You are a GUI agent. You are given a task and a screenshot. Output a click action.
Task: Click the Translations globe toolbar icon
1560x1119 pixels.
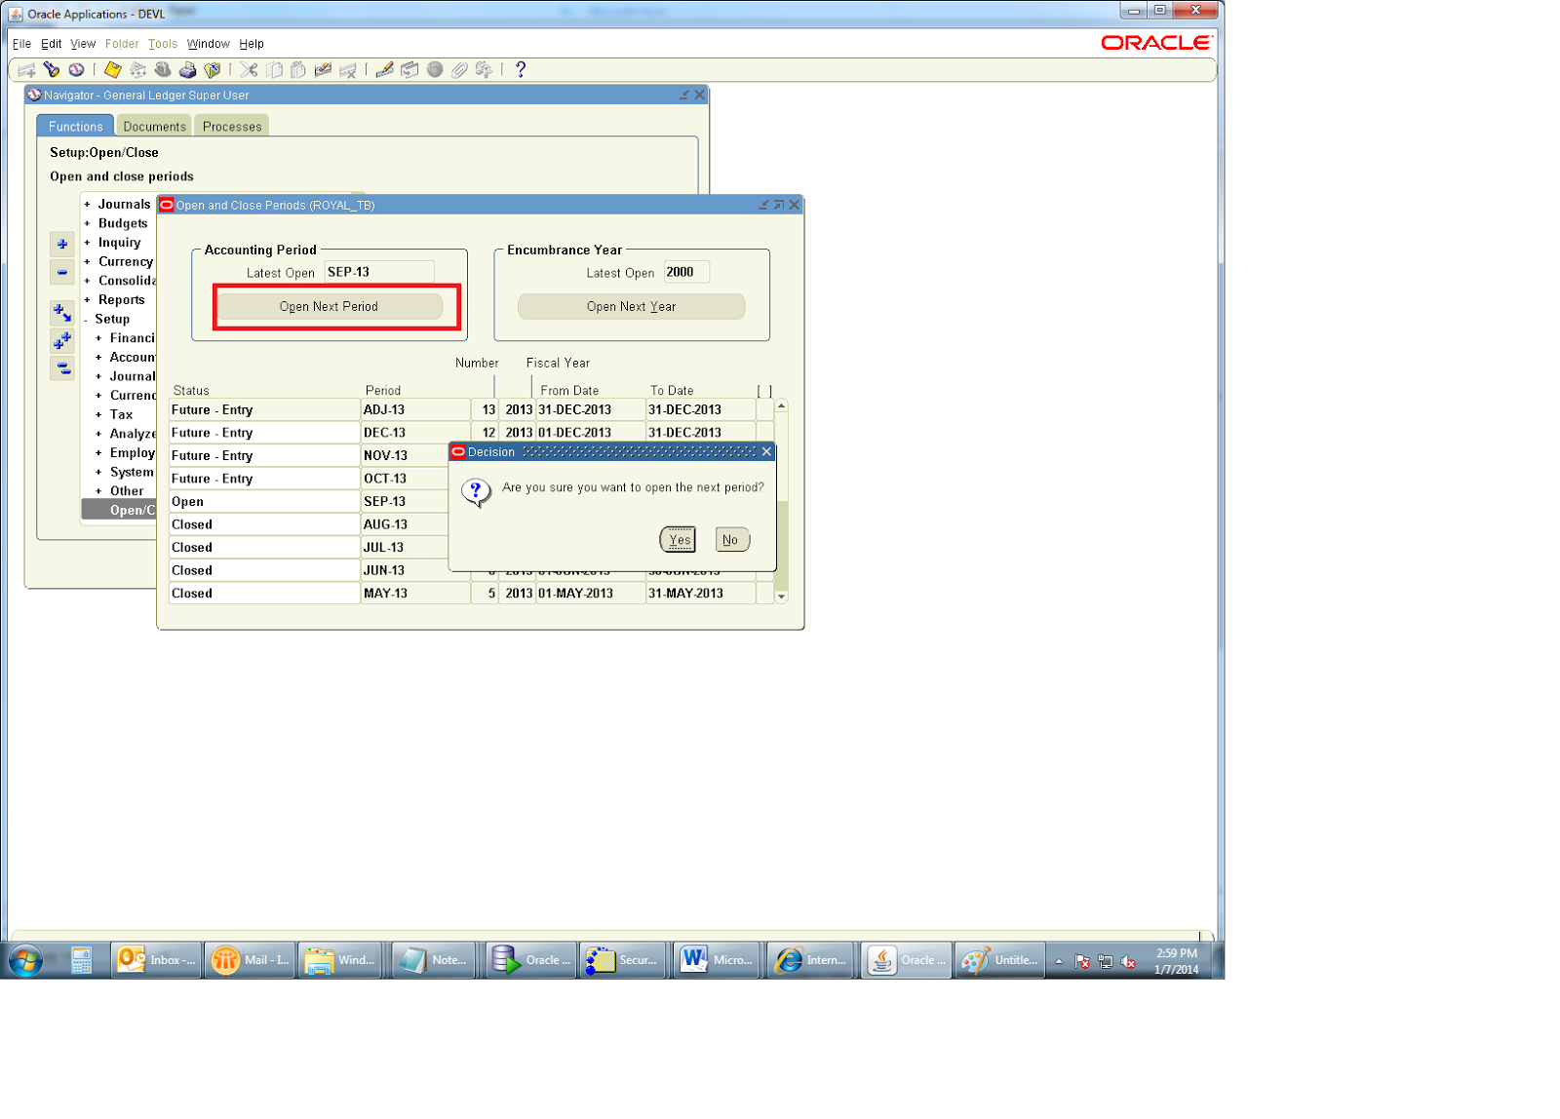coord(435,70)
